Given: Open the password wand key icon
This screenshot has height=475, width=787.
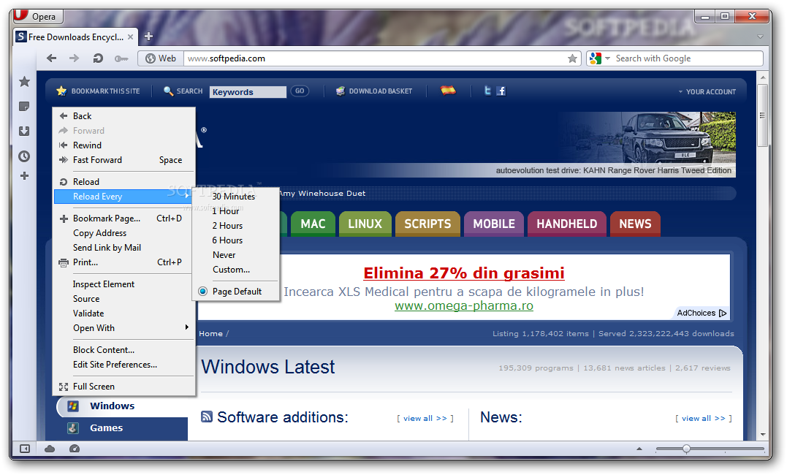Looking at the screenshot, I should pyautogui.click(x=121, y=58).
